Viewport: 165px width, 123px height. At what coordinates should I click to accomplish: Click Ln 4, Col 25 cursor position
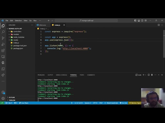[x=79, y=103]
